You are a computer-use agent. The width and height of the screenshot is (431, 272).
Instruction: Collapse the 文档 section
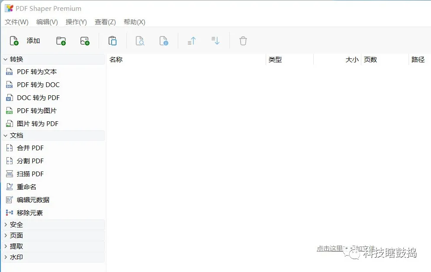[6, 135]
